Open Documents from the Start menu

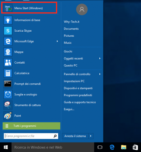point(71,29)
